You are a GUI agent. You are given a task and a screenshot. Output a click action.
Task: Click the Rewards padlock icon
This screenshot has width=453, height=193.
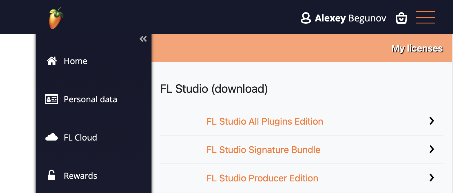click(52, 175)
